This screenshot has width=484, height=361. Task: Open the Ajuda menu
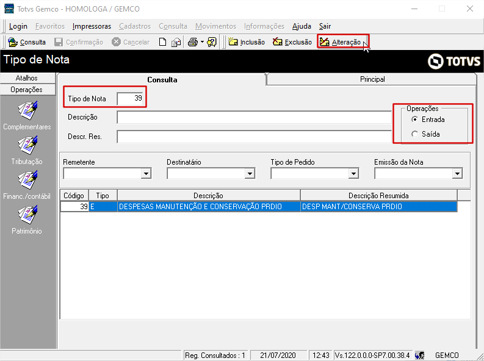click(x=302, y=26)
